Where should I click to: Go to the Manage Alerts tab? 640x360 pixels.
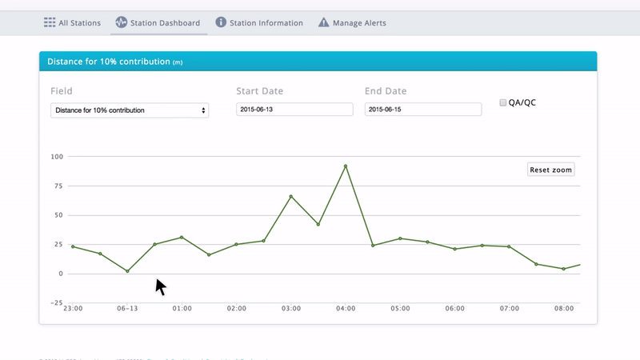click(x=352, y=23)
